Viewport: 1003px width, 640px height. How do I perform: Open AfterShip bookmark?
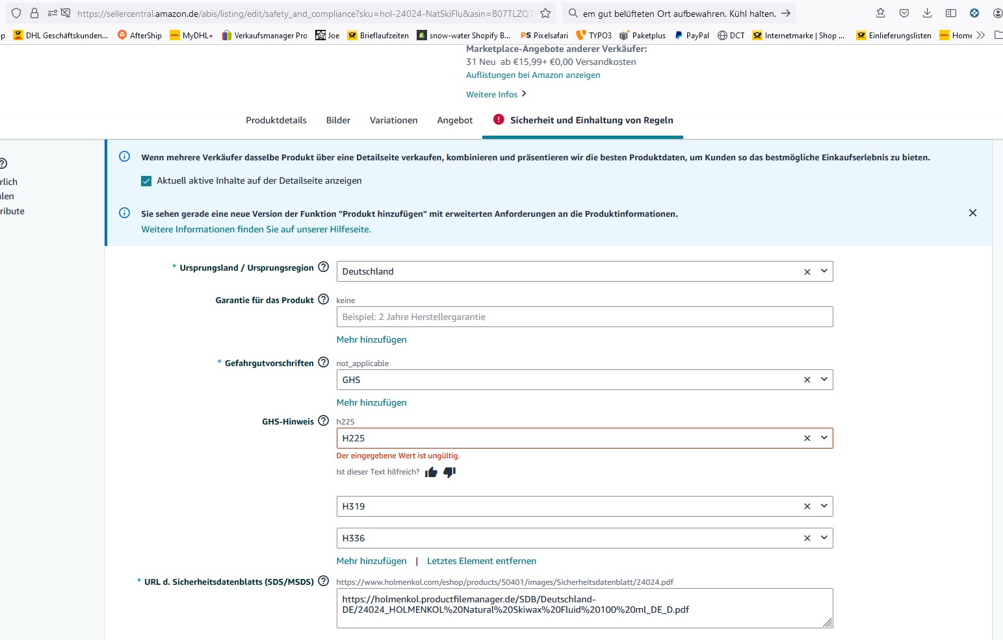[140, 35]
